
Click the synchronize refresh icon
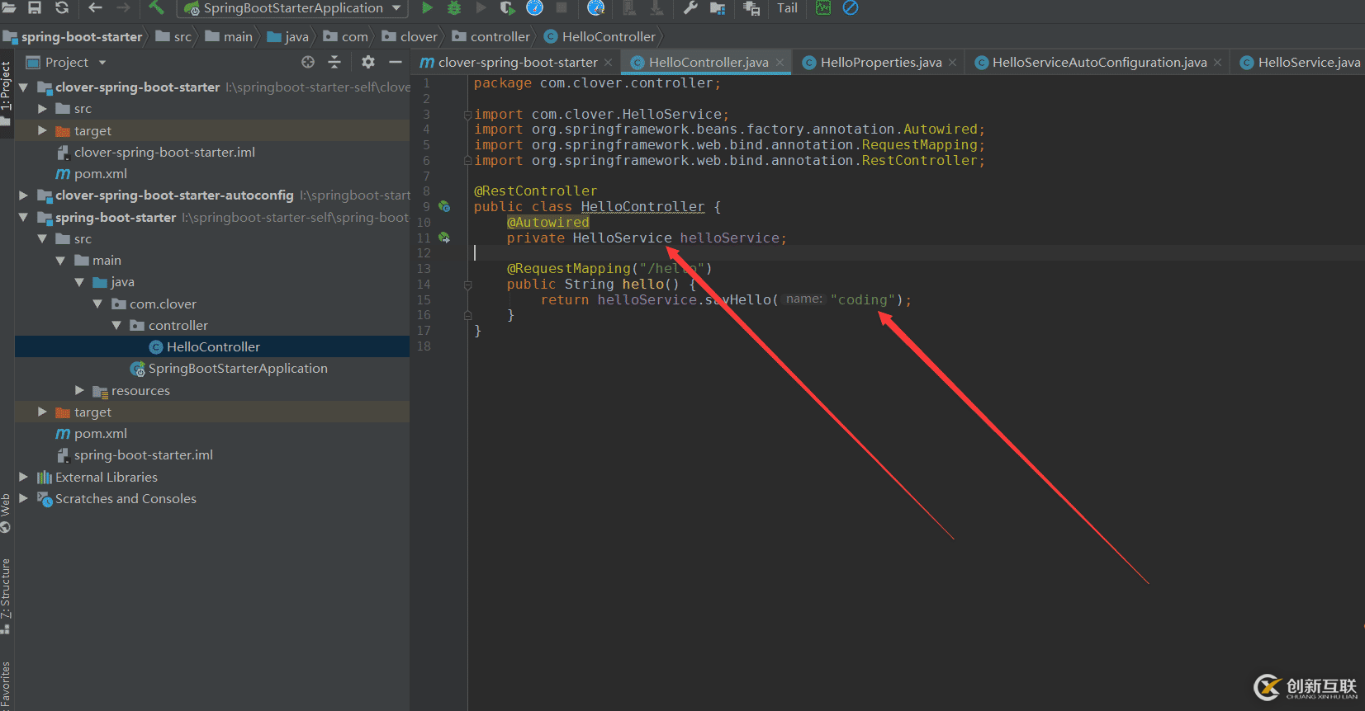click(x=62, y=7)
